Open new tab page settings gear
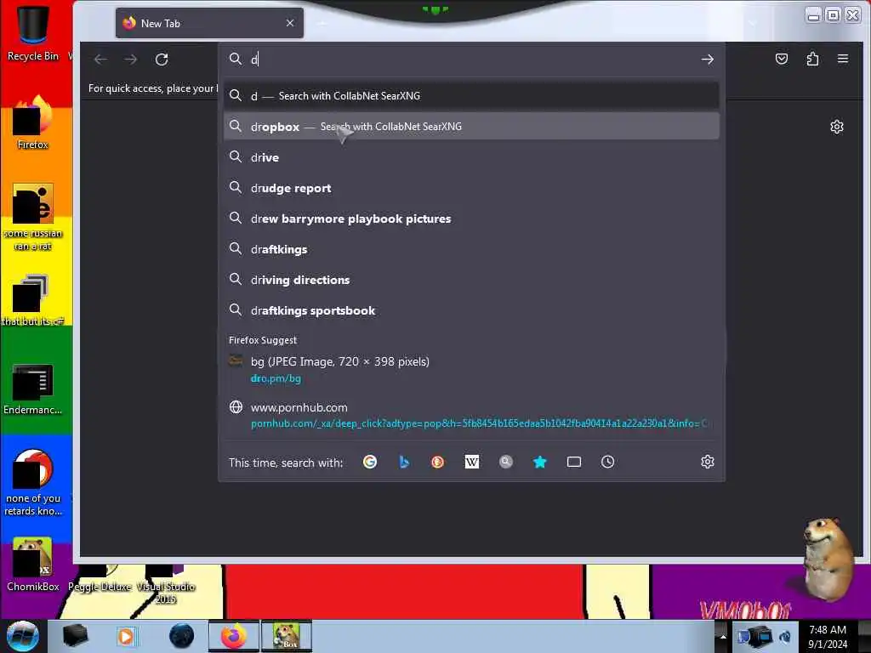The width and height of the screenshot is (871, 653). pos(837,128)
